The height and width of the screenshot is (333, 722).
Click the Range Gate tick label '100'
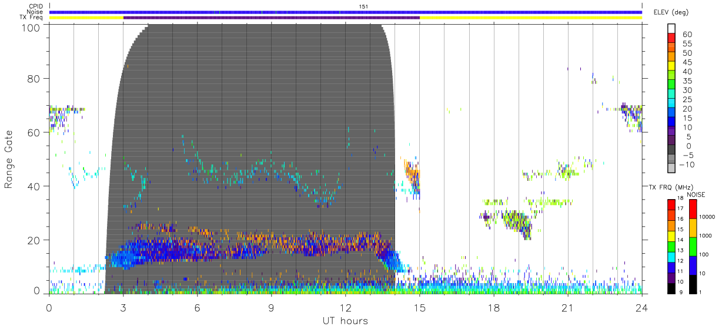tap(31, 27)
